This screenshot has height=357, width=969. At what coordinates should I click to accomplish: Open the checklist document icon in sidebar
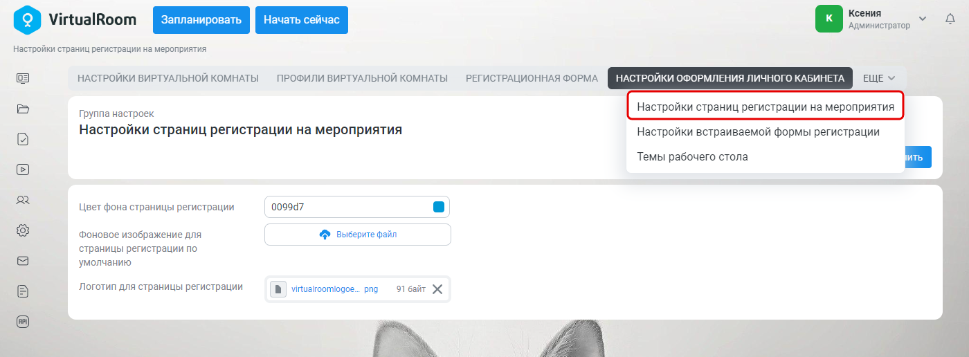pyautogui.click(x=23, y=139)
